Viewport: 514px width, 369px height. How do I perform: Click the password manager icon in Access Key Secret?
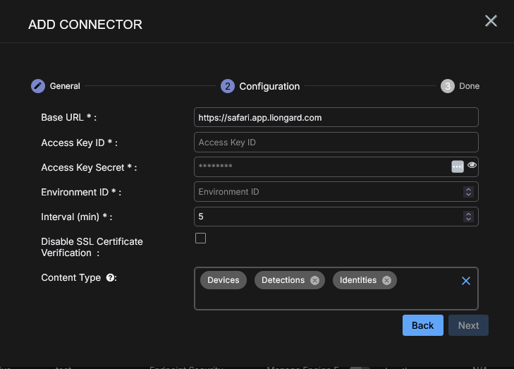(x=458, y=167)
